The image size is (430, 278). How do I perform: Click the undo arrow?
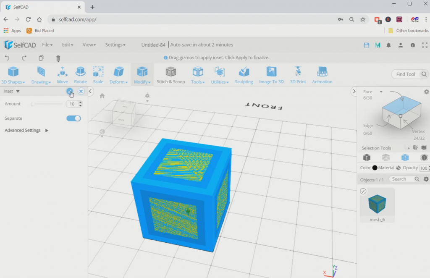pyautogui.click(x=7, y=58)
